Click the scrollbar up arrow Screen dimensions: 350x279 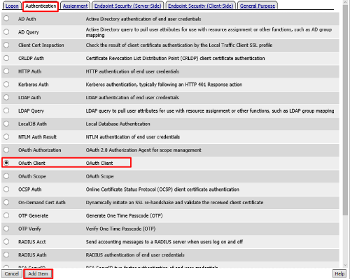tap(345, 2)
